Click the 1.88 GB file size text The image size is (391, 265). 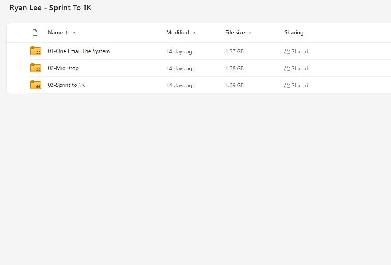[x=234, y=68]
